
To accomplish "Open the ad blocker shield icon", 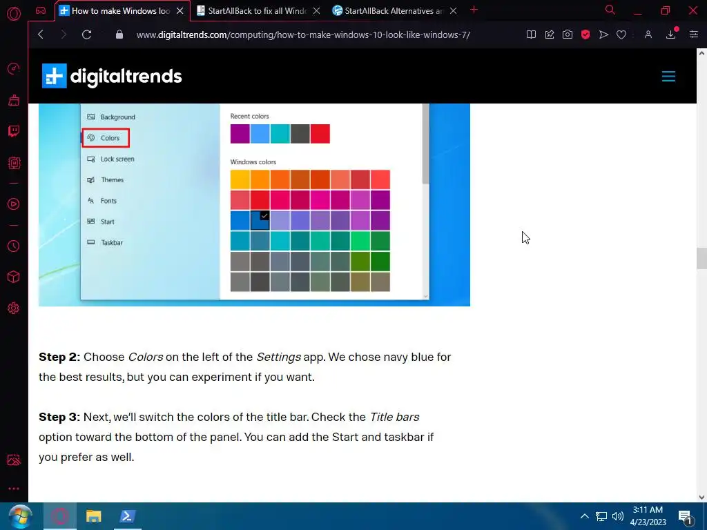I will pyautogui.click(x=585, y=35).
